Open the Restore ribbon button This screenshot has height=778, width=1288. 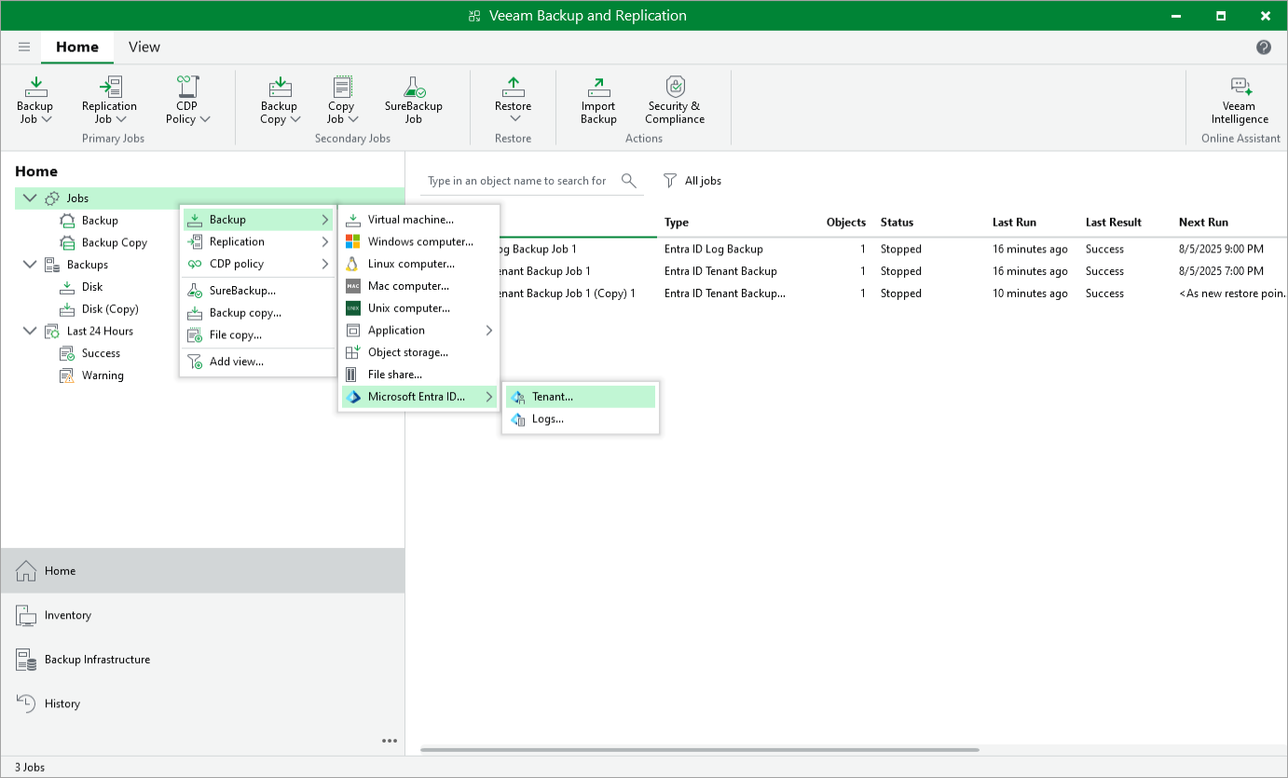(513, 100)
